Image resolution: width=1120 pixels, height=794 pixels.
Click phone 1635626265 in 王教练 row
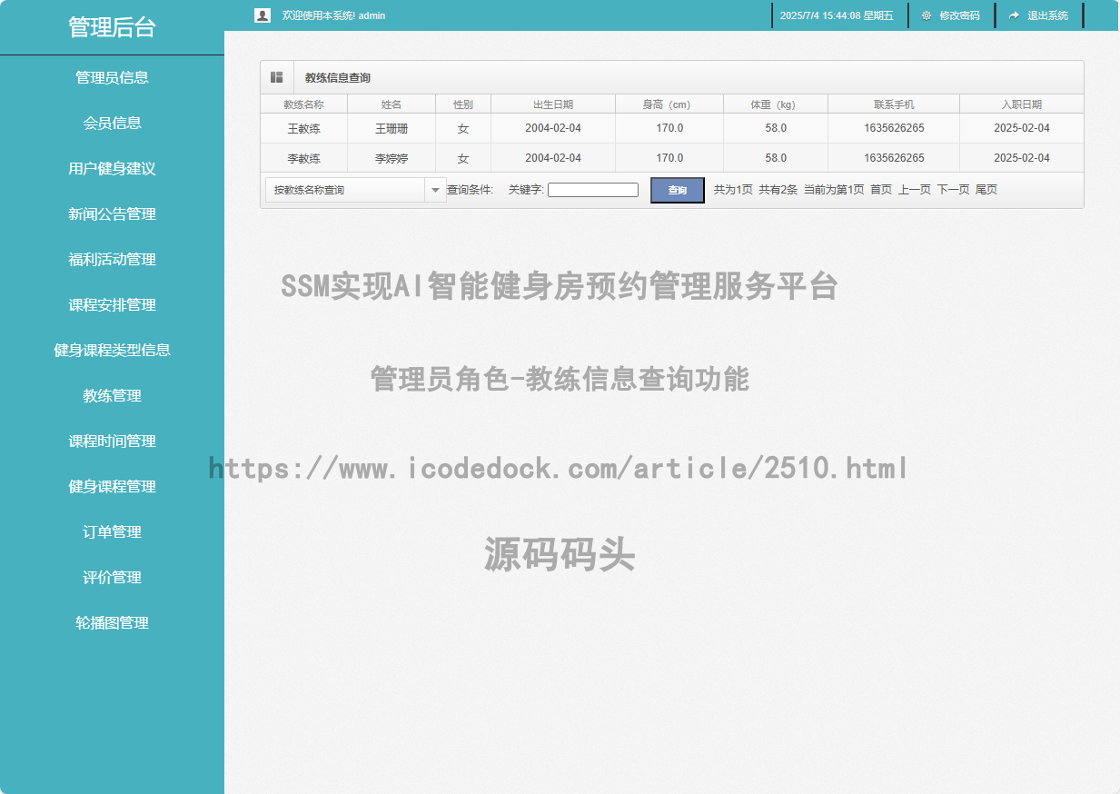pos(894,128)
